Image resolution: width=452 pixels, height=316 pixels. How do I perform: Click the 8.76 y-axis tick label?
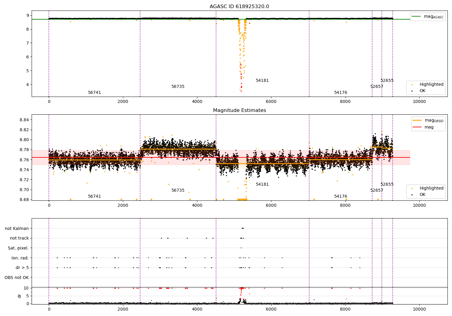click(x=24, y=160)
